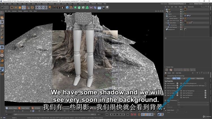Open the Tracker menu

click(70, 4)
